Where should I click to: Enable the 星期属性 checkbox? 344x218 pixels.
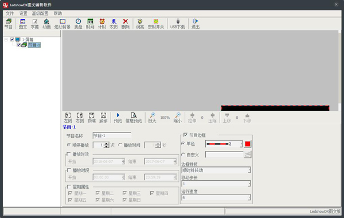[x=69, y=186]
